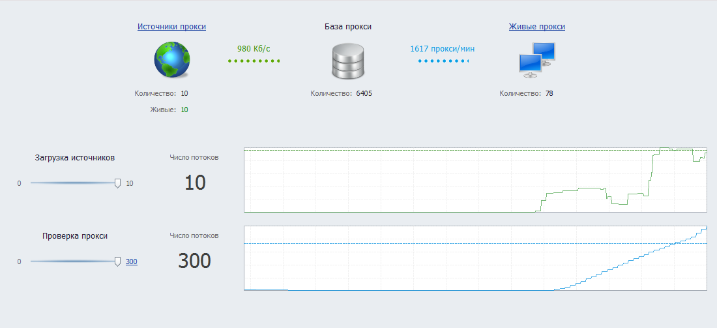Click the green source loading graph
Viewport: 717px width, 328px height.
coord(476,180)
